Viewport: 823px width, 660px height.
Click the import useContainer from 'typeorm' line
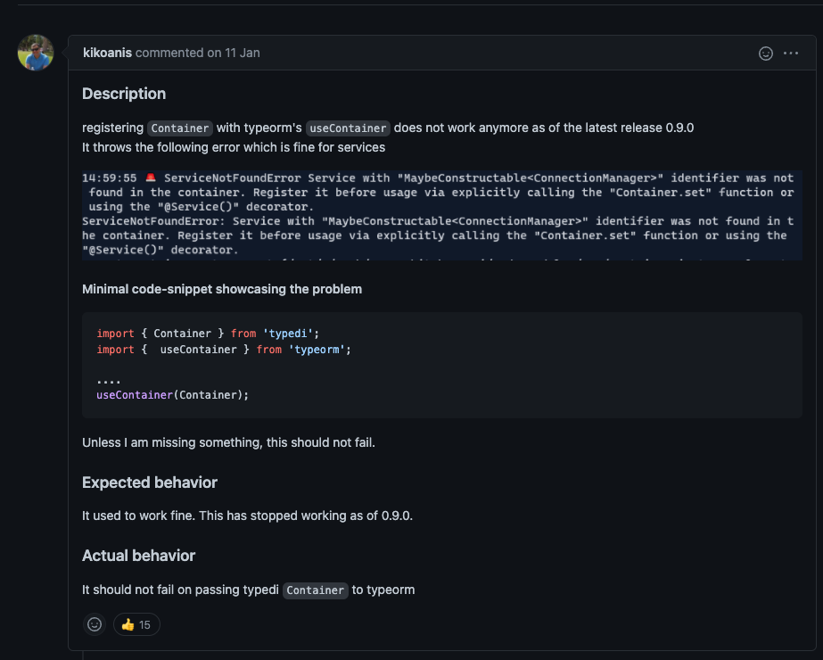click(x=224, y=350)
